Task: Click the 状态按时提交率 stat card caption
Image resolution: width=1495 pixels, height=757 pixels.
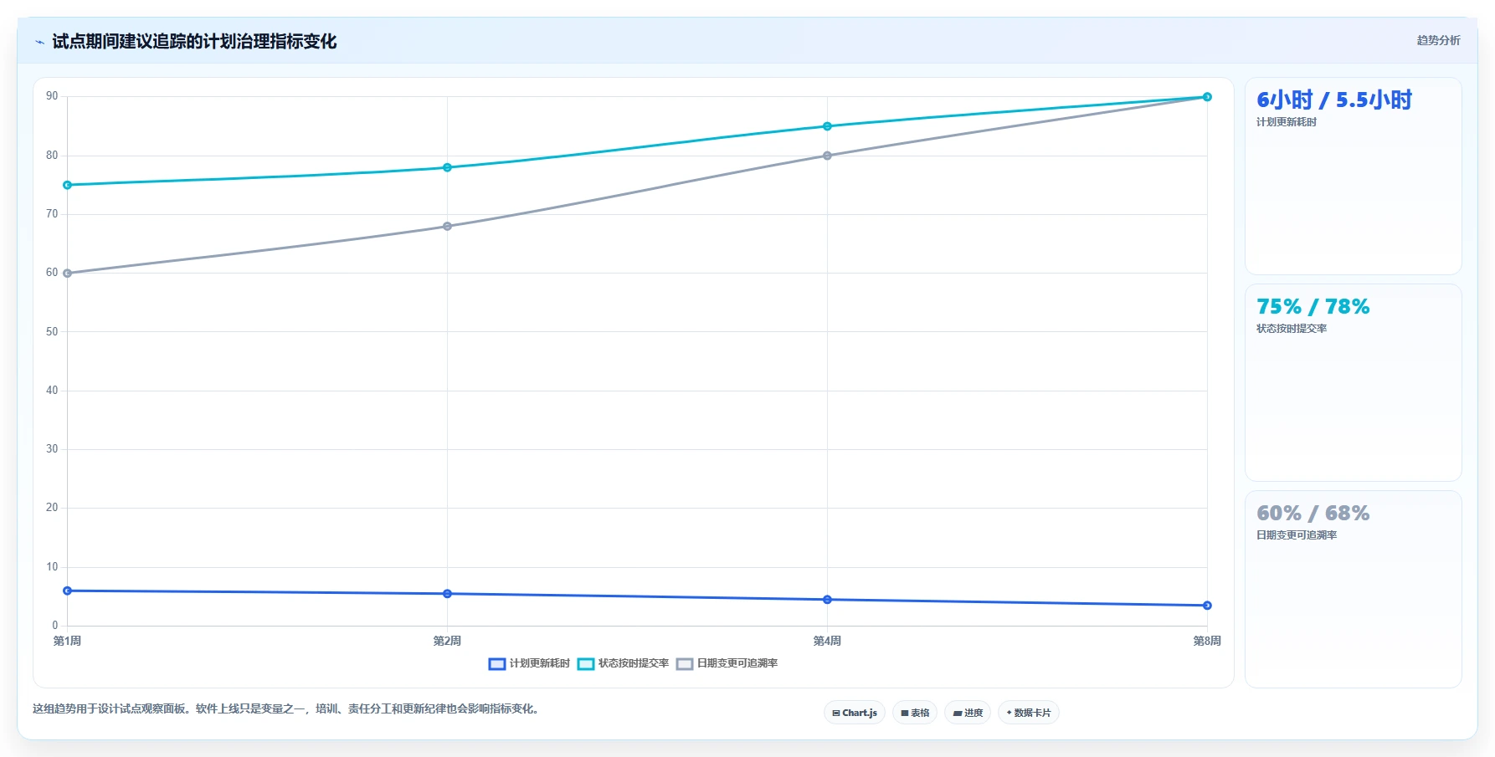Action: tap(1292, 329)
